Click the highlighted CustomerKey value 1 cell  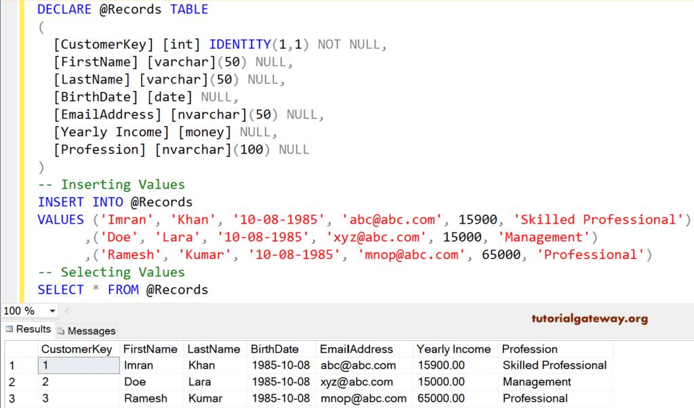(78, 365)
